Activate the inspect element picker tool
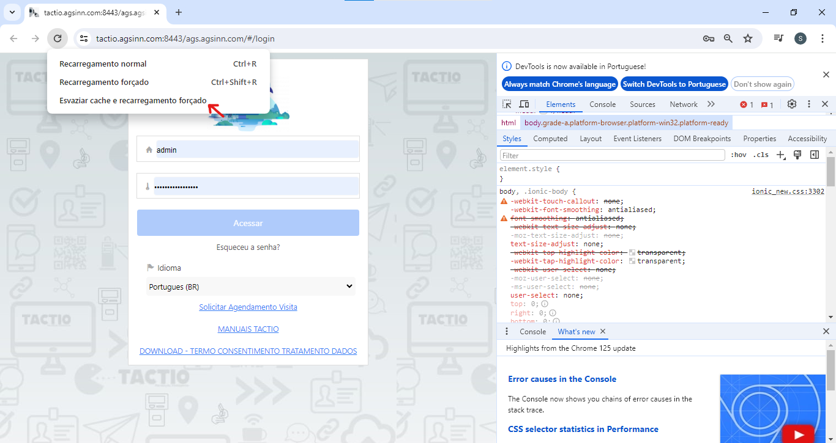The image size is (836, 443). pos(507,104)
